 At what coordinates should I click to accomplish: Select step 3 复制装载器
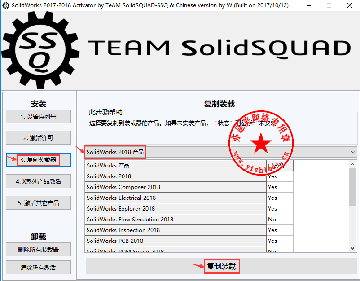pos(38,159)
